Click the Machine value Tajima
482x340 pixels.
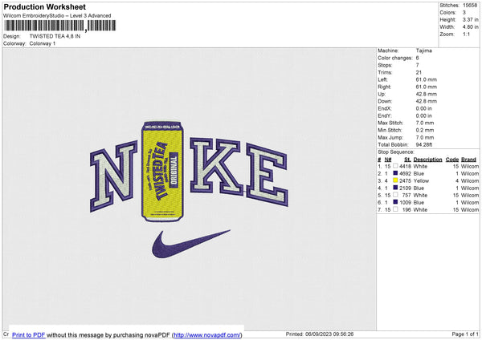[x=423, y=51]
